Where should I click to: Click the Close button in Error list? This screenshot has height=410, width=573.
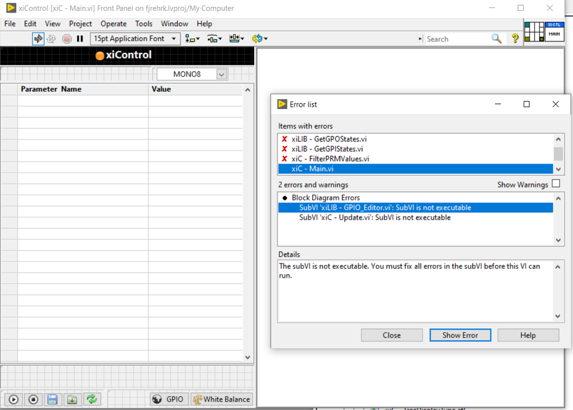pos(392,335)
